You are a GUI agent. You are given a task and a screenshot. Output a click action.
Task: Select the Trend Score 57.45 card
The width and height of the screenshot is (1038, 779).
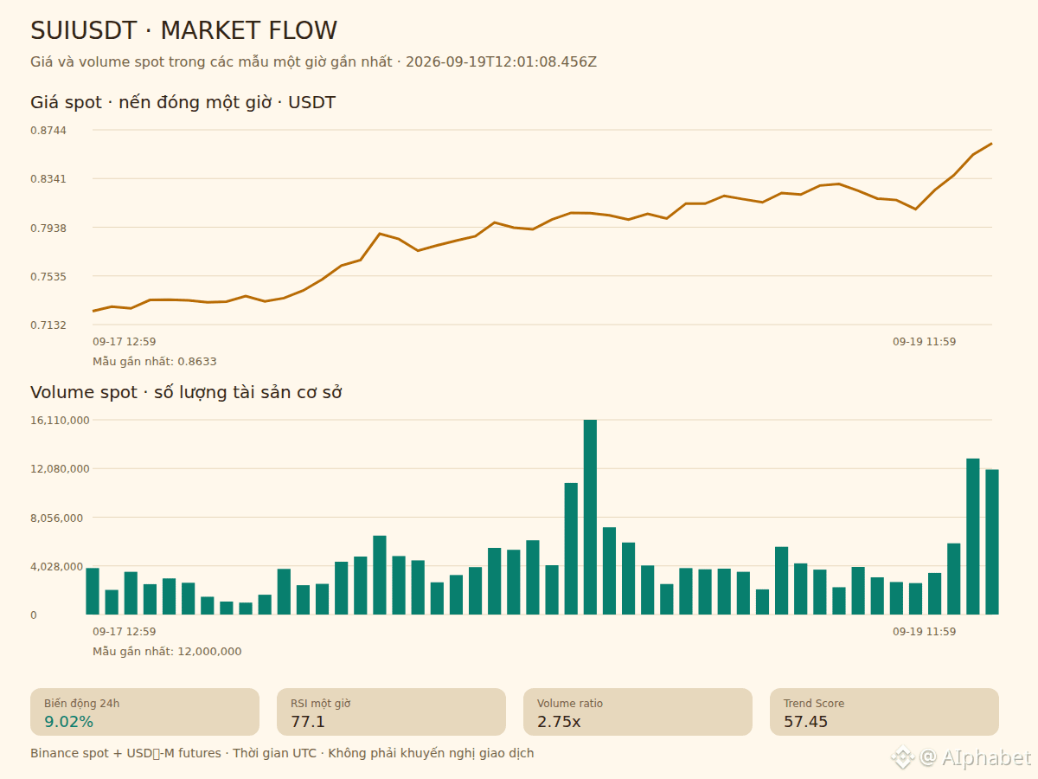point(884,711)
